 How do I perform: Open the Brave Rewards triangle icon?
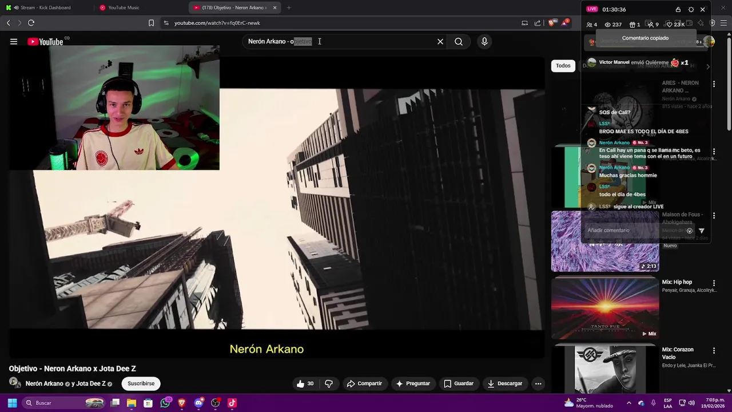(565, 22)
